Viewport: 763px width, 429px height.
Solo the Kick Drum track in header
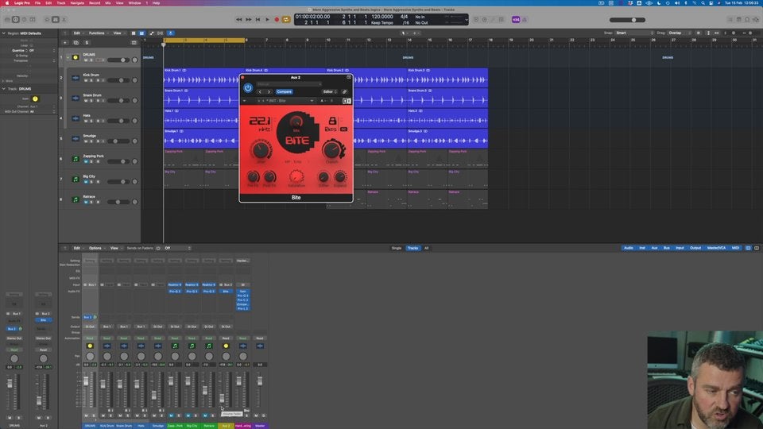pyautogui.click(x=91, y=80)
